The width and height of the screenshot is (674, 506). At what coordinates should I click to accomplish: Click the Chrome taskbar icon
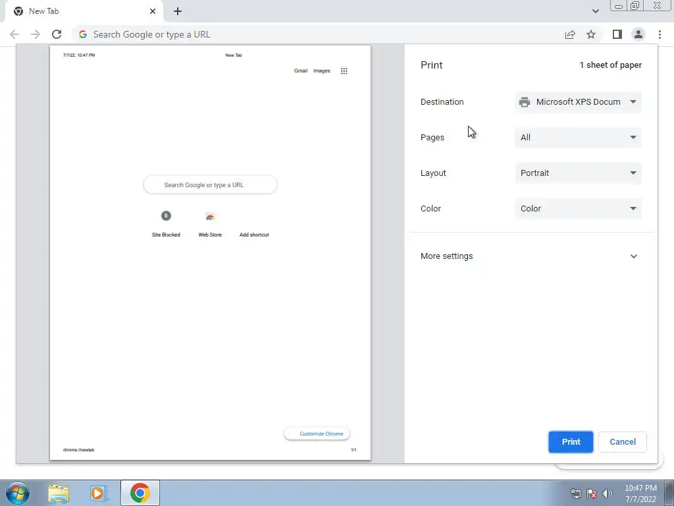point(140,493)
